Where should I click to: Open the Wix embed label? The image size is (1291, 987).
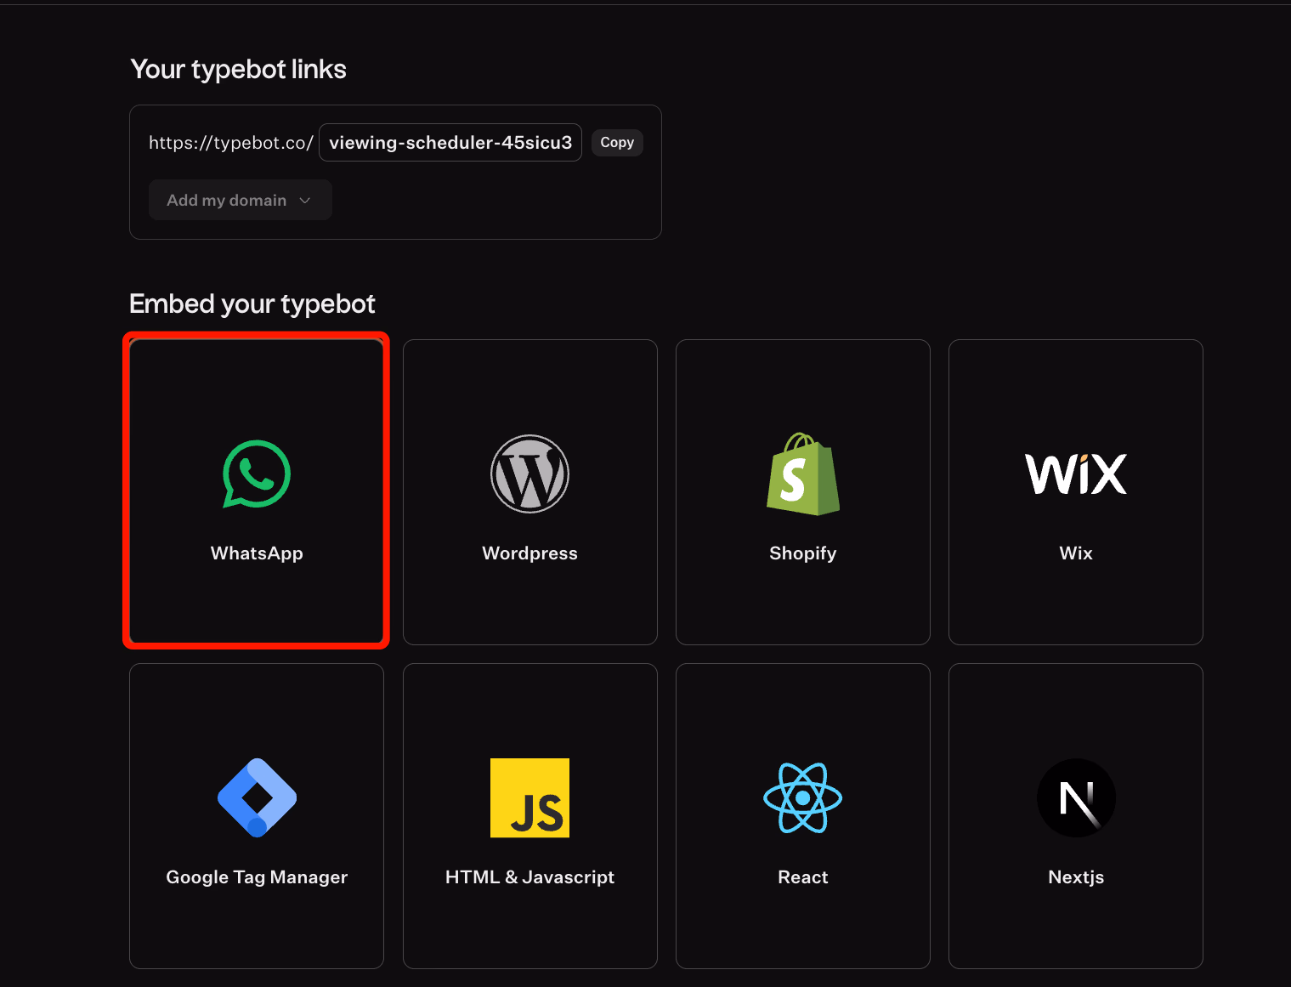pyautogui.click(x=1075, y=553)
